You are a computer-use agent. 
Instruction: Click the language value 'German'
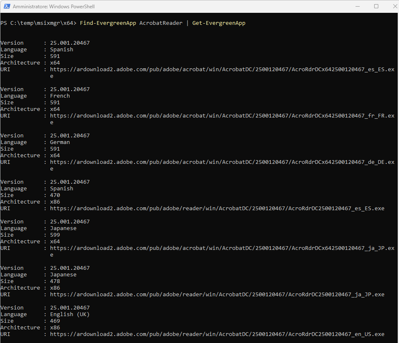[x=60, y=142]
